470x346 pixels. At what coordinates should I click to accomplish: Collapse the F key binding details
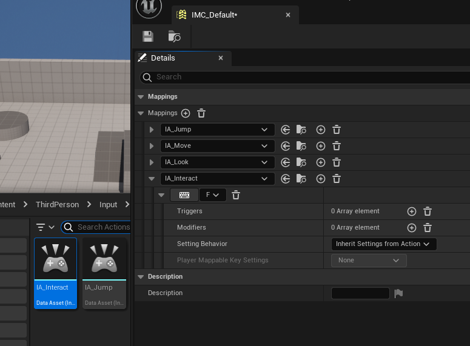tap(161, 195)
